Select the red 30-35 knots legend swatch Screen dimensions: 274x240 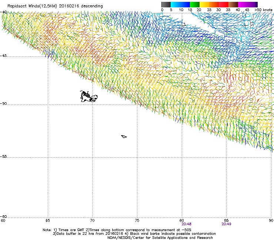pos(224,4)
